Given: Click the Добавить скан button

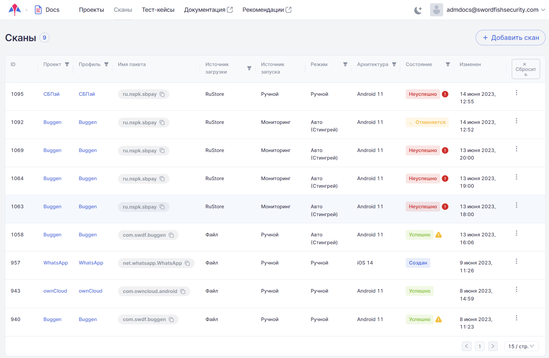Looking at the screenshot, I should [x=510, y=38].
